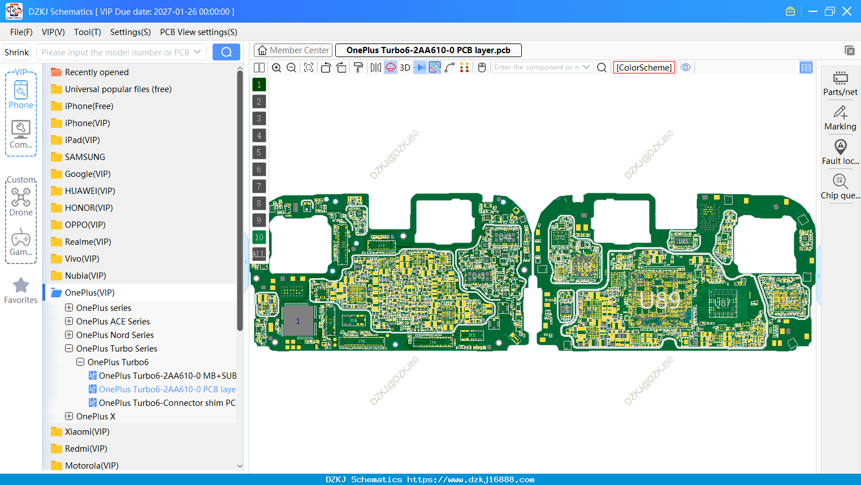Image resolution: width=861 pixels, height=485 pixels.
Task: Select the paint roller highlight tool
Action: pyautogui.click(x=358, y=68)
